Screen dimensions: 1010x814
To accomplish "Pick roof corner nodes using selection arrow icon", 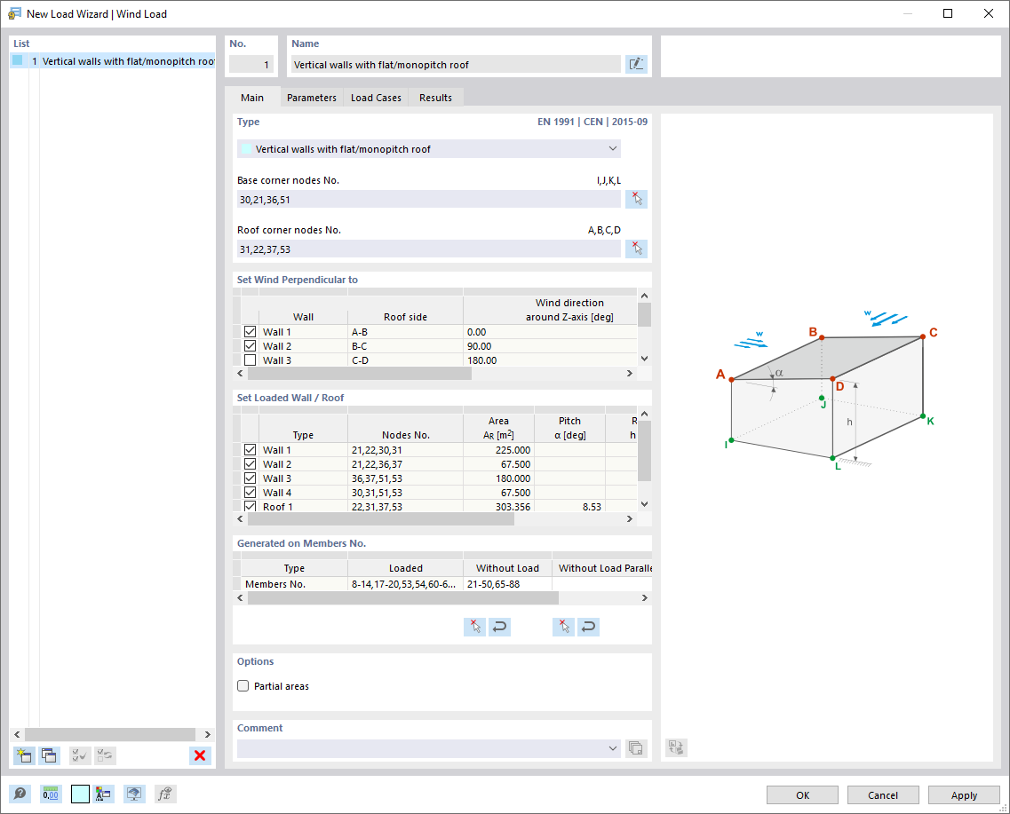I will [636, 249].
